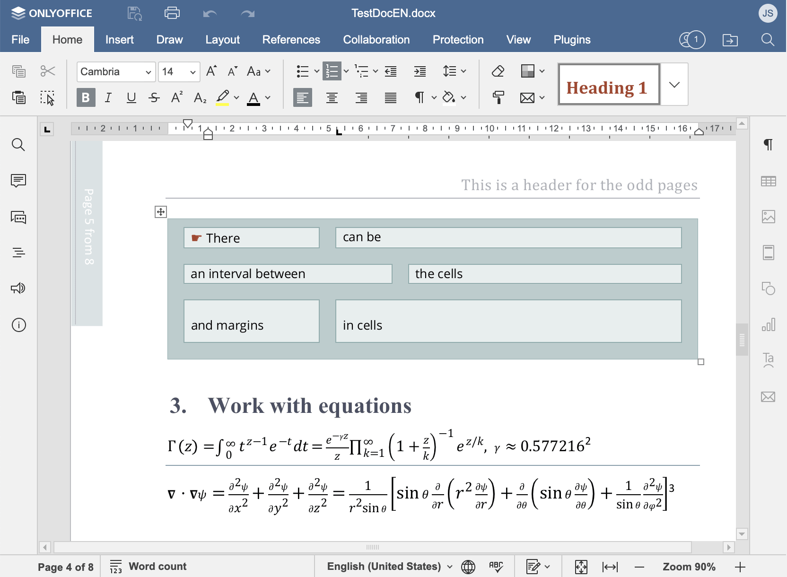This screenshot has width=787, height=577.
Task: Open the File menu
Action: coord(20,40)
